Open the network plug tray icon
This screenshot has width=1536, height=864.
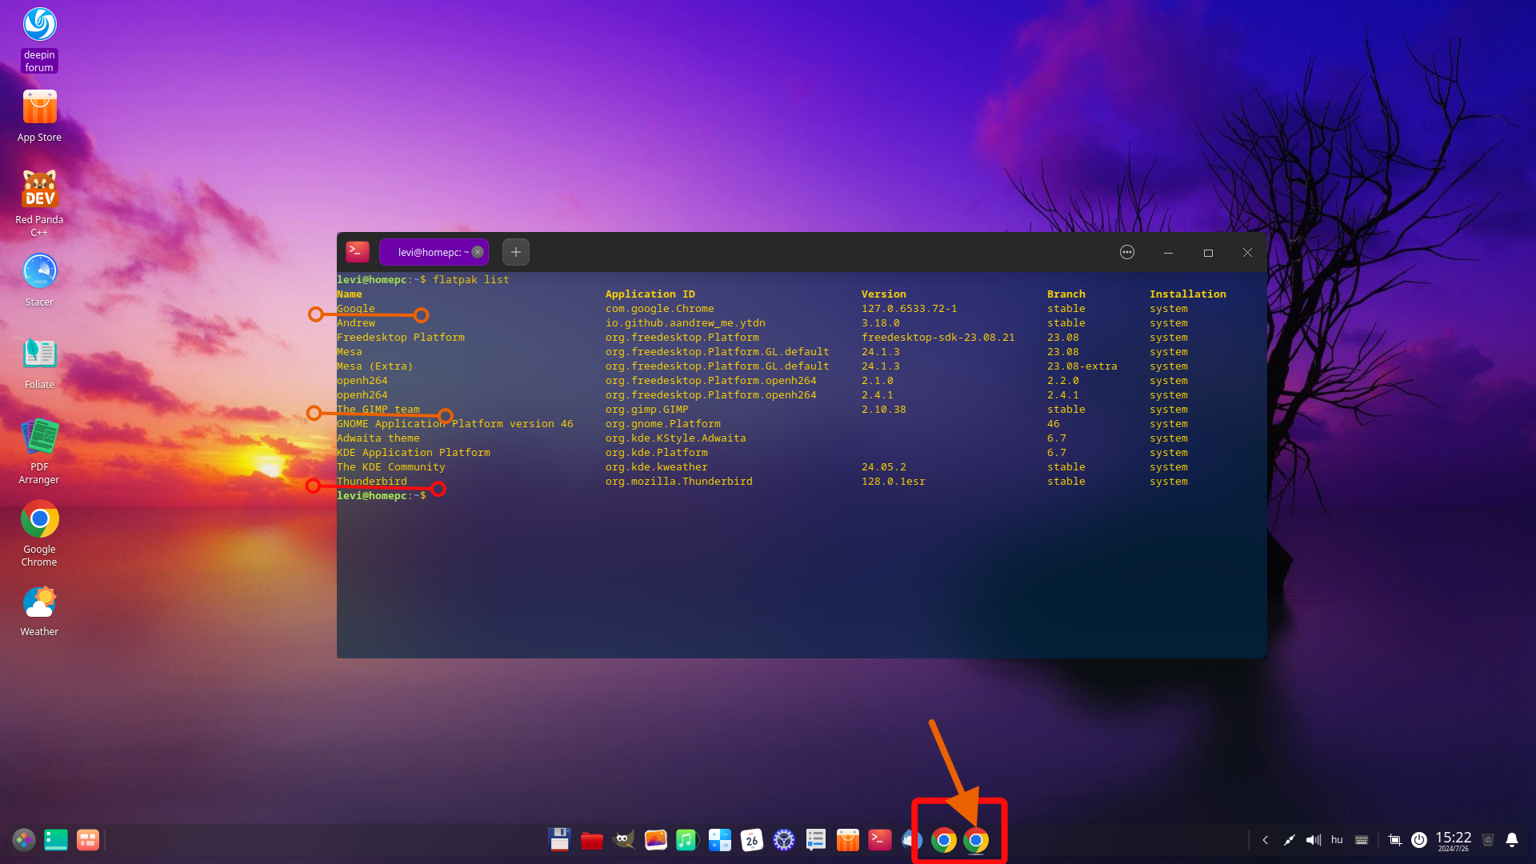1289,840
